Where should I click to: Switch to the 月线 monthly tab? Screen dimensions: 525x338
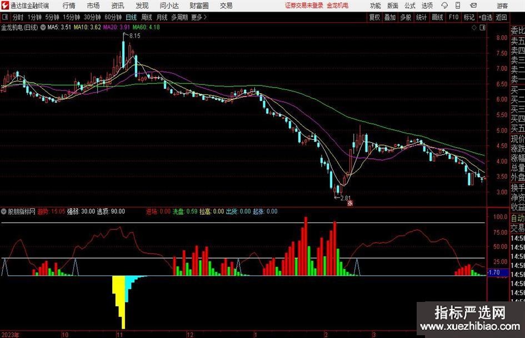162,17
